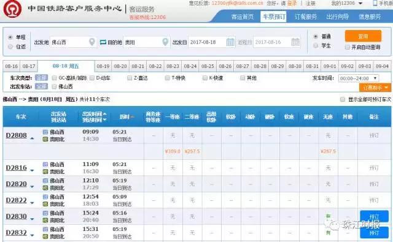Click the orange 查询 search button

[363, 36]
